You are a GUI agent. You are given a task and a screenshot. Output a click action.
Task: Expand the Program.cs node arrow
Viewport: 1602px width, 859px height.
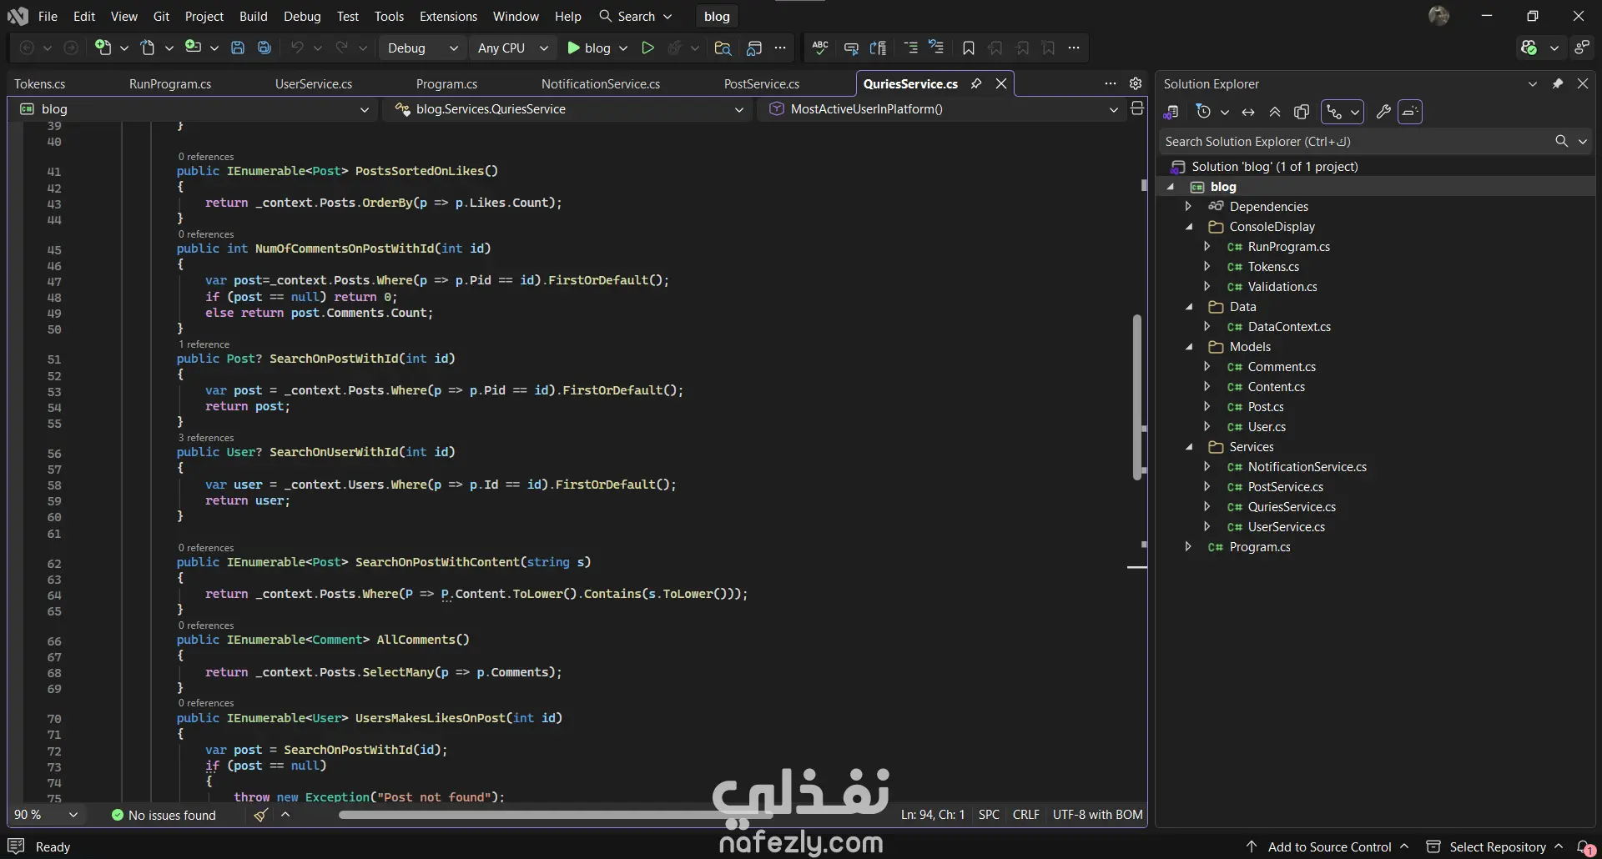1188,547
